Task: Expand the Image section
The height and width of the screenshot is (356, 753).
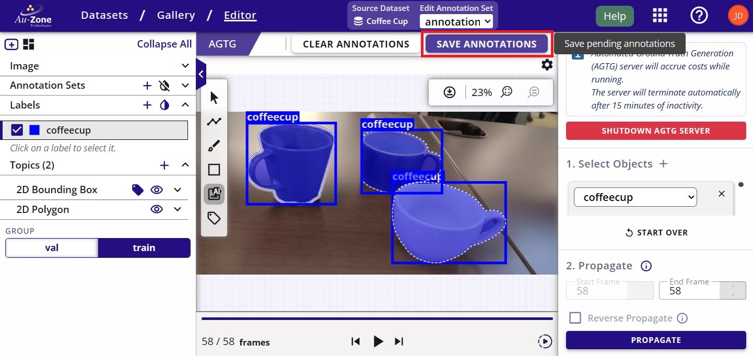Action: point(185,66)
